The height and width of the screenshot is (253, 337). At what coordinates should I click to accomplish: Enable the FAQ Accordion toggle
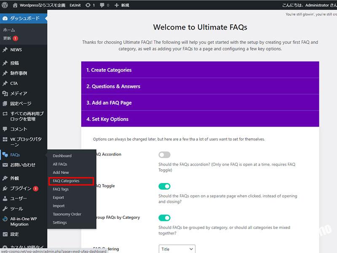(x=164, y=155)
